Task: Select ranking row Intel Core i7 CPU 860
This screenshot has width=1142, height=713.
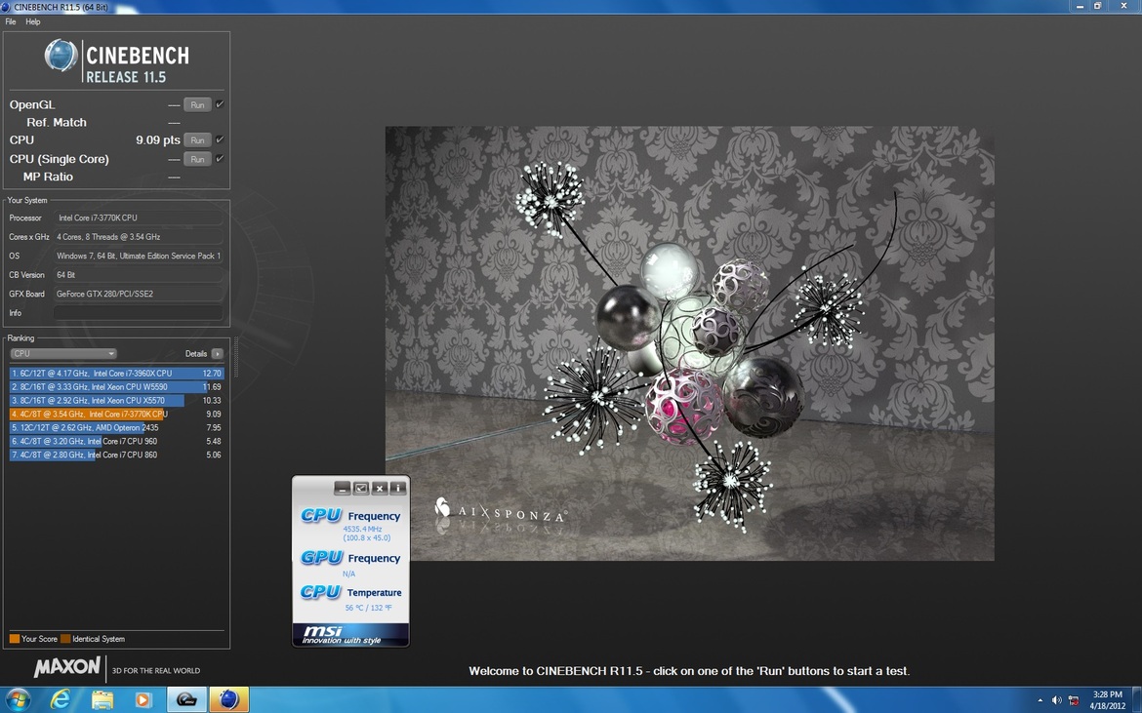Action: (x=116, y=455)
